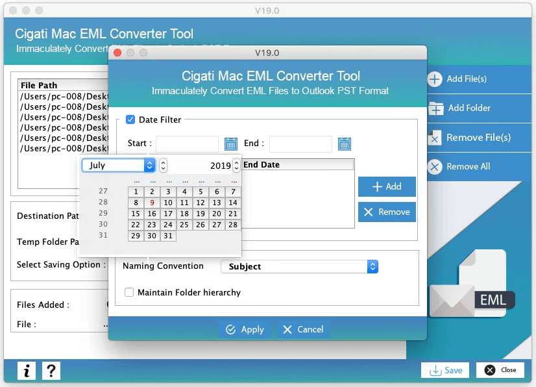This screenshot has height=387, width=536.
Task: Choose July 28 in the calendar
Action: 233,225
